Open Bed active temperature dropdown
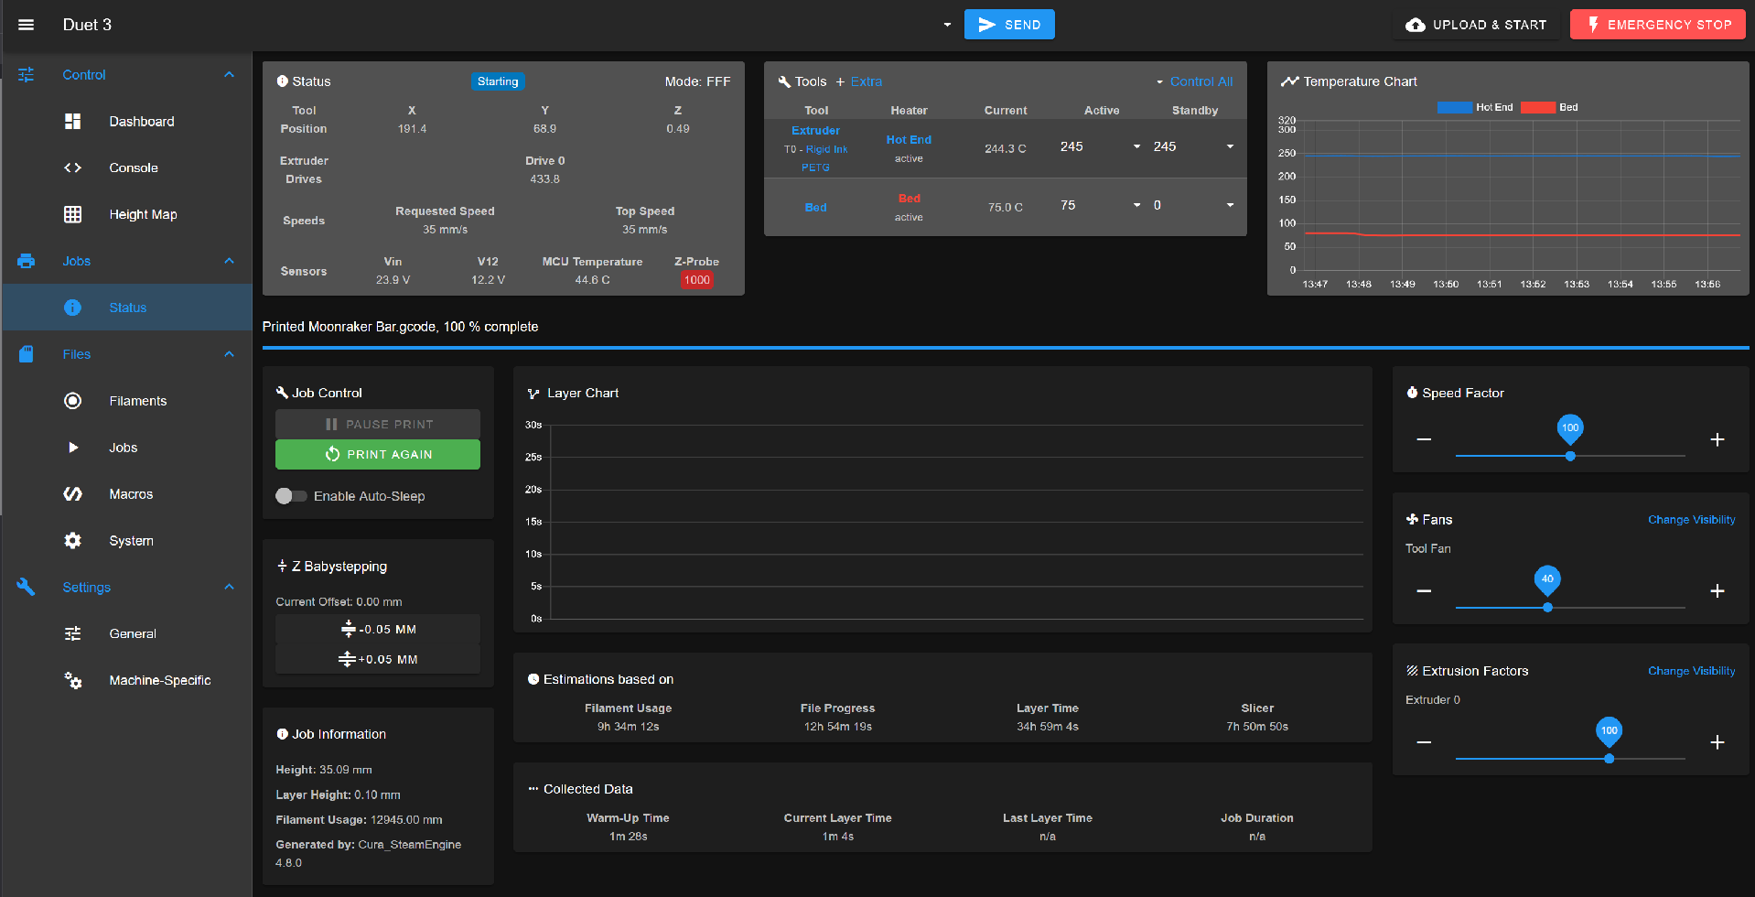 [1136, 205]
